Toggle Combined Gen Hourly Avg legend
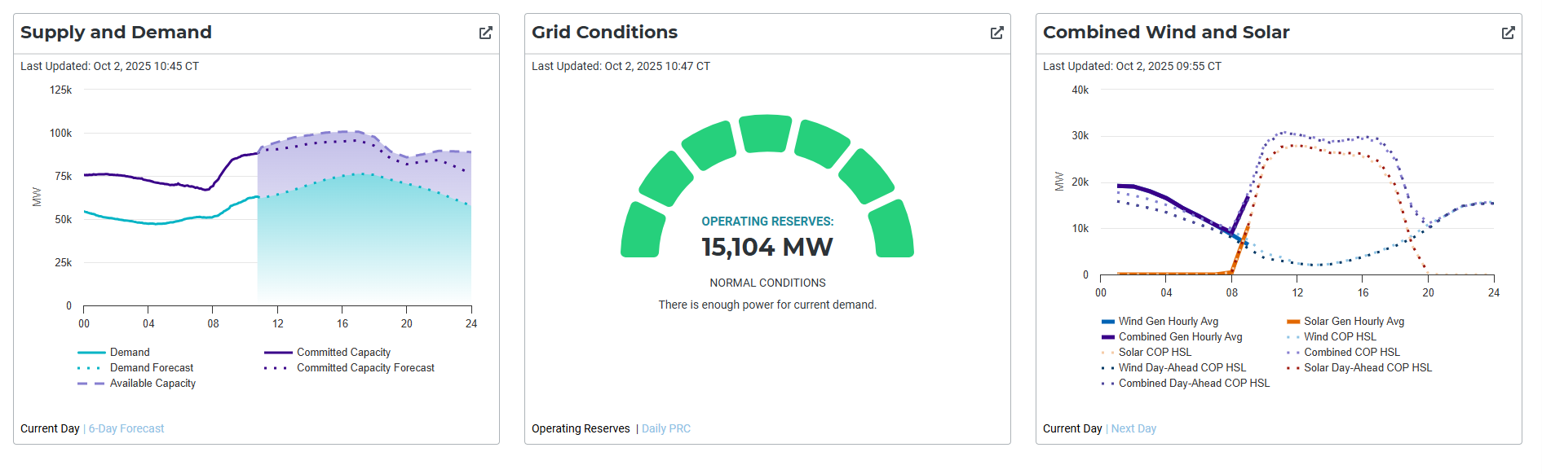Viewport: 1542px width, 474px height. point(1180,337)
